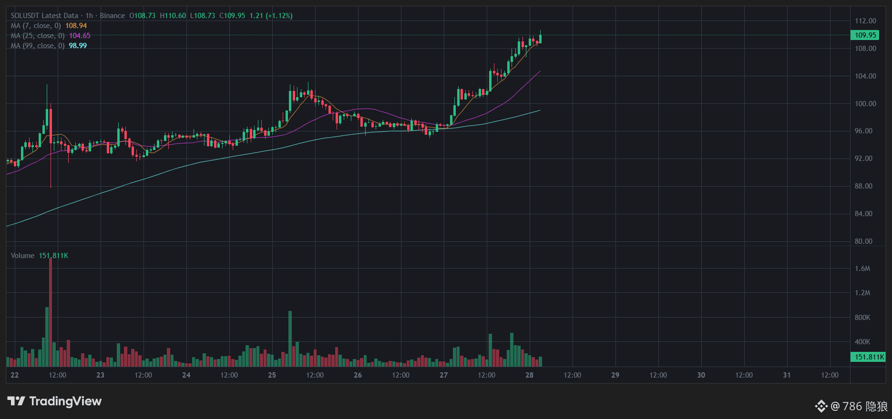This screenshot has width=892, height=419.
Task: Click the TradingView logo
Action: click(54, 401)
